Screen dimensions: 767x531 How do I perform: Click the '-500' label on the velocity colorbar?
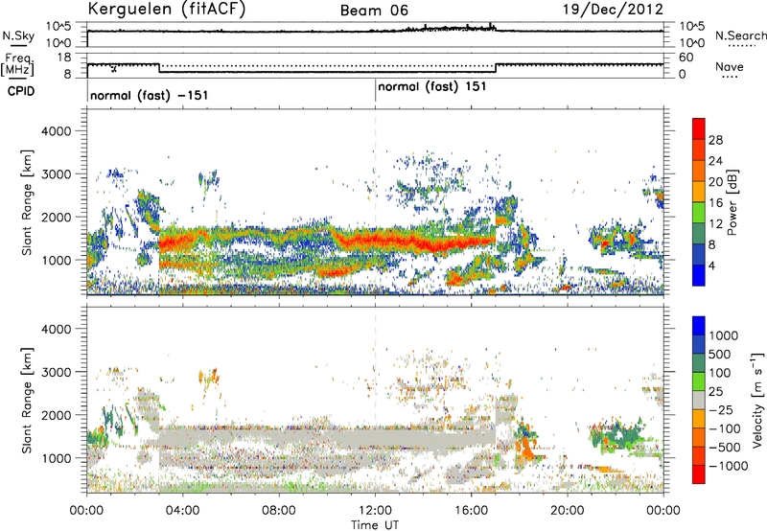tap(725, 447)
